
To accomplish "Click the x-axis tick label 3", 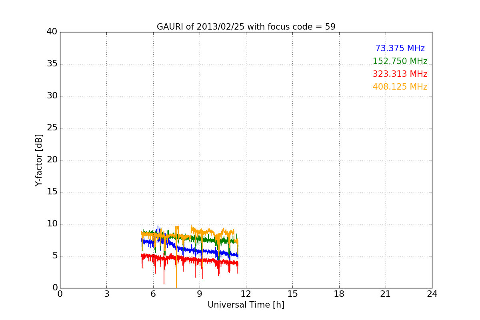I will 106,294.
